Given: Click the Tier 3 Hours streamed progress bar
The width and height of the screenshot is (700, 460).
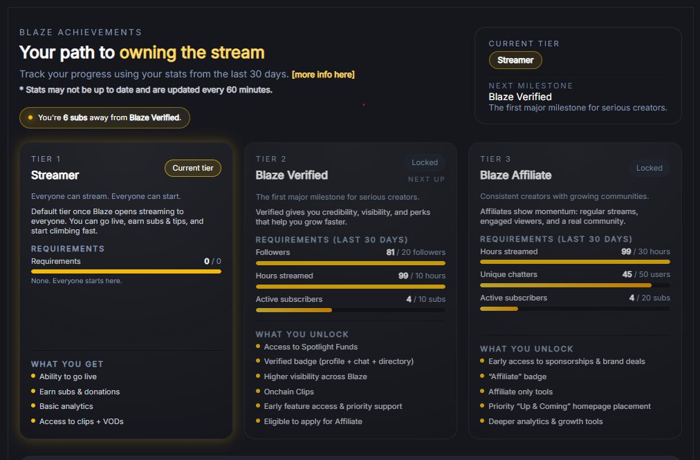Looking at the screenshot, I should coord(575,262).
